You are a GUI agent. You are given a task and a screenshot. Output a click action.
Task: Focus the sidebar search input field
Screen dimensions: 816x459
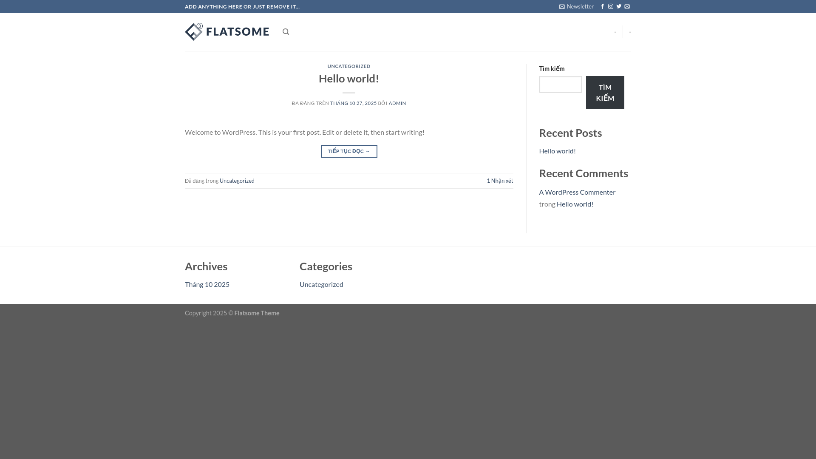(x=560, y=84)
